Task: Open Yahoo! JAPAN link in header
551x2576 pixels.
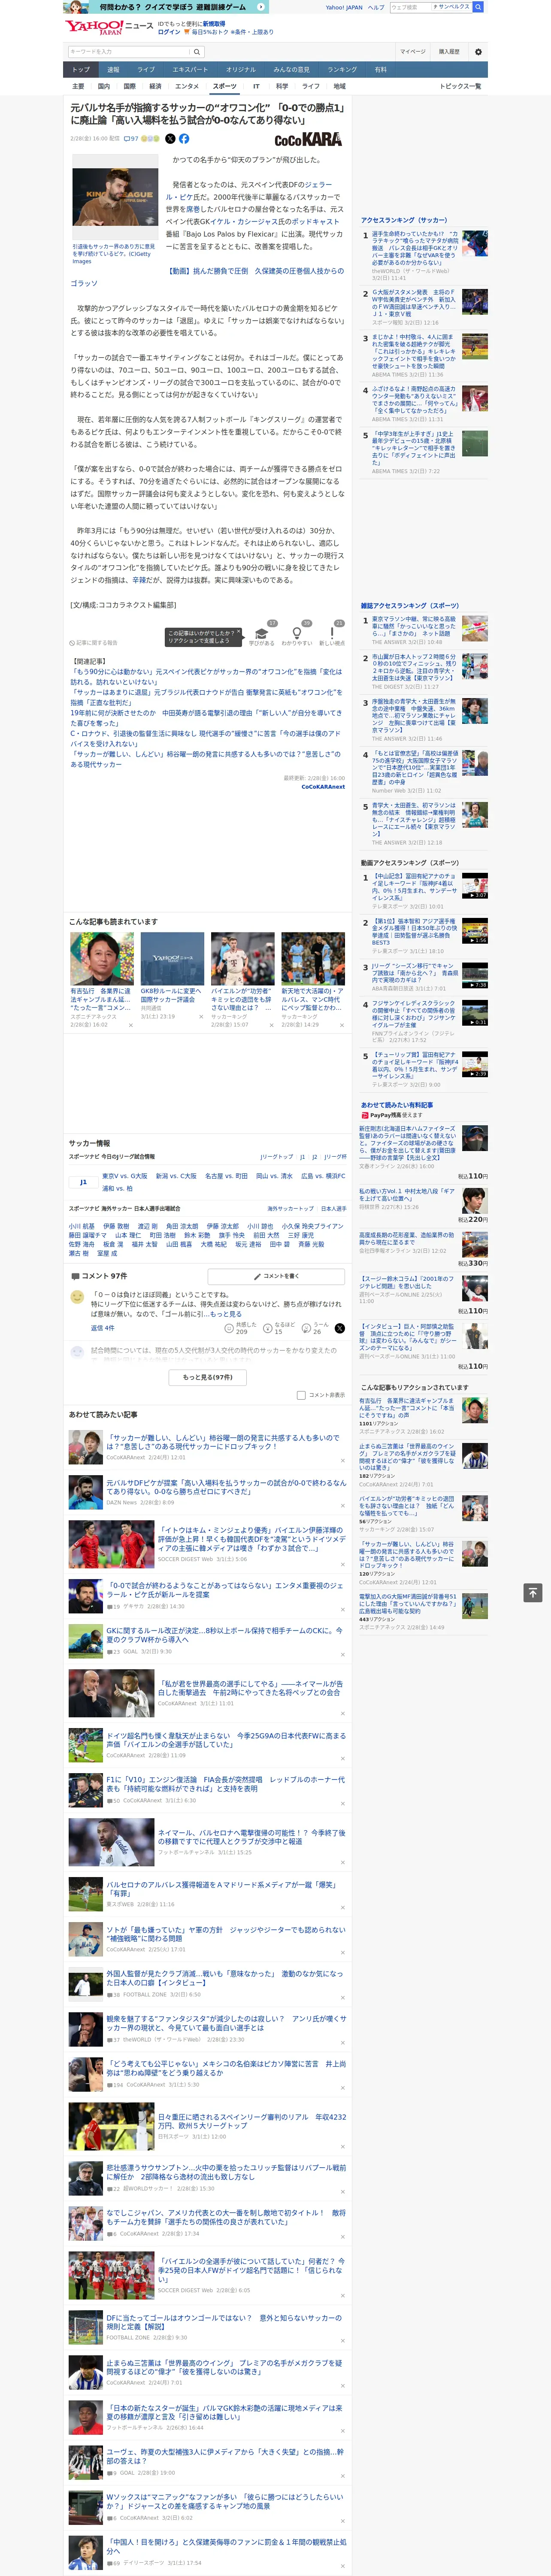Action: 344,7
